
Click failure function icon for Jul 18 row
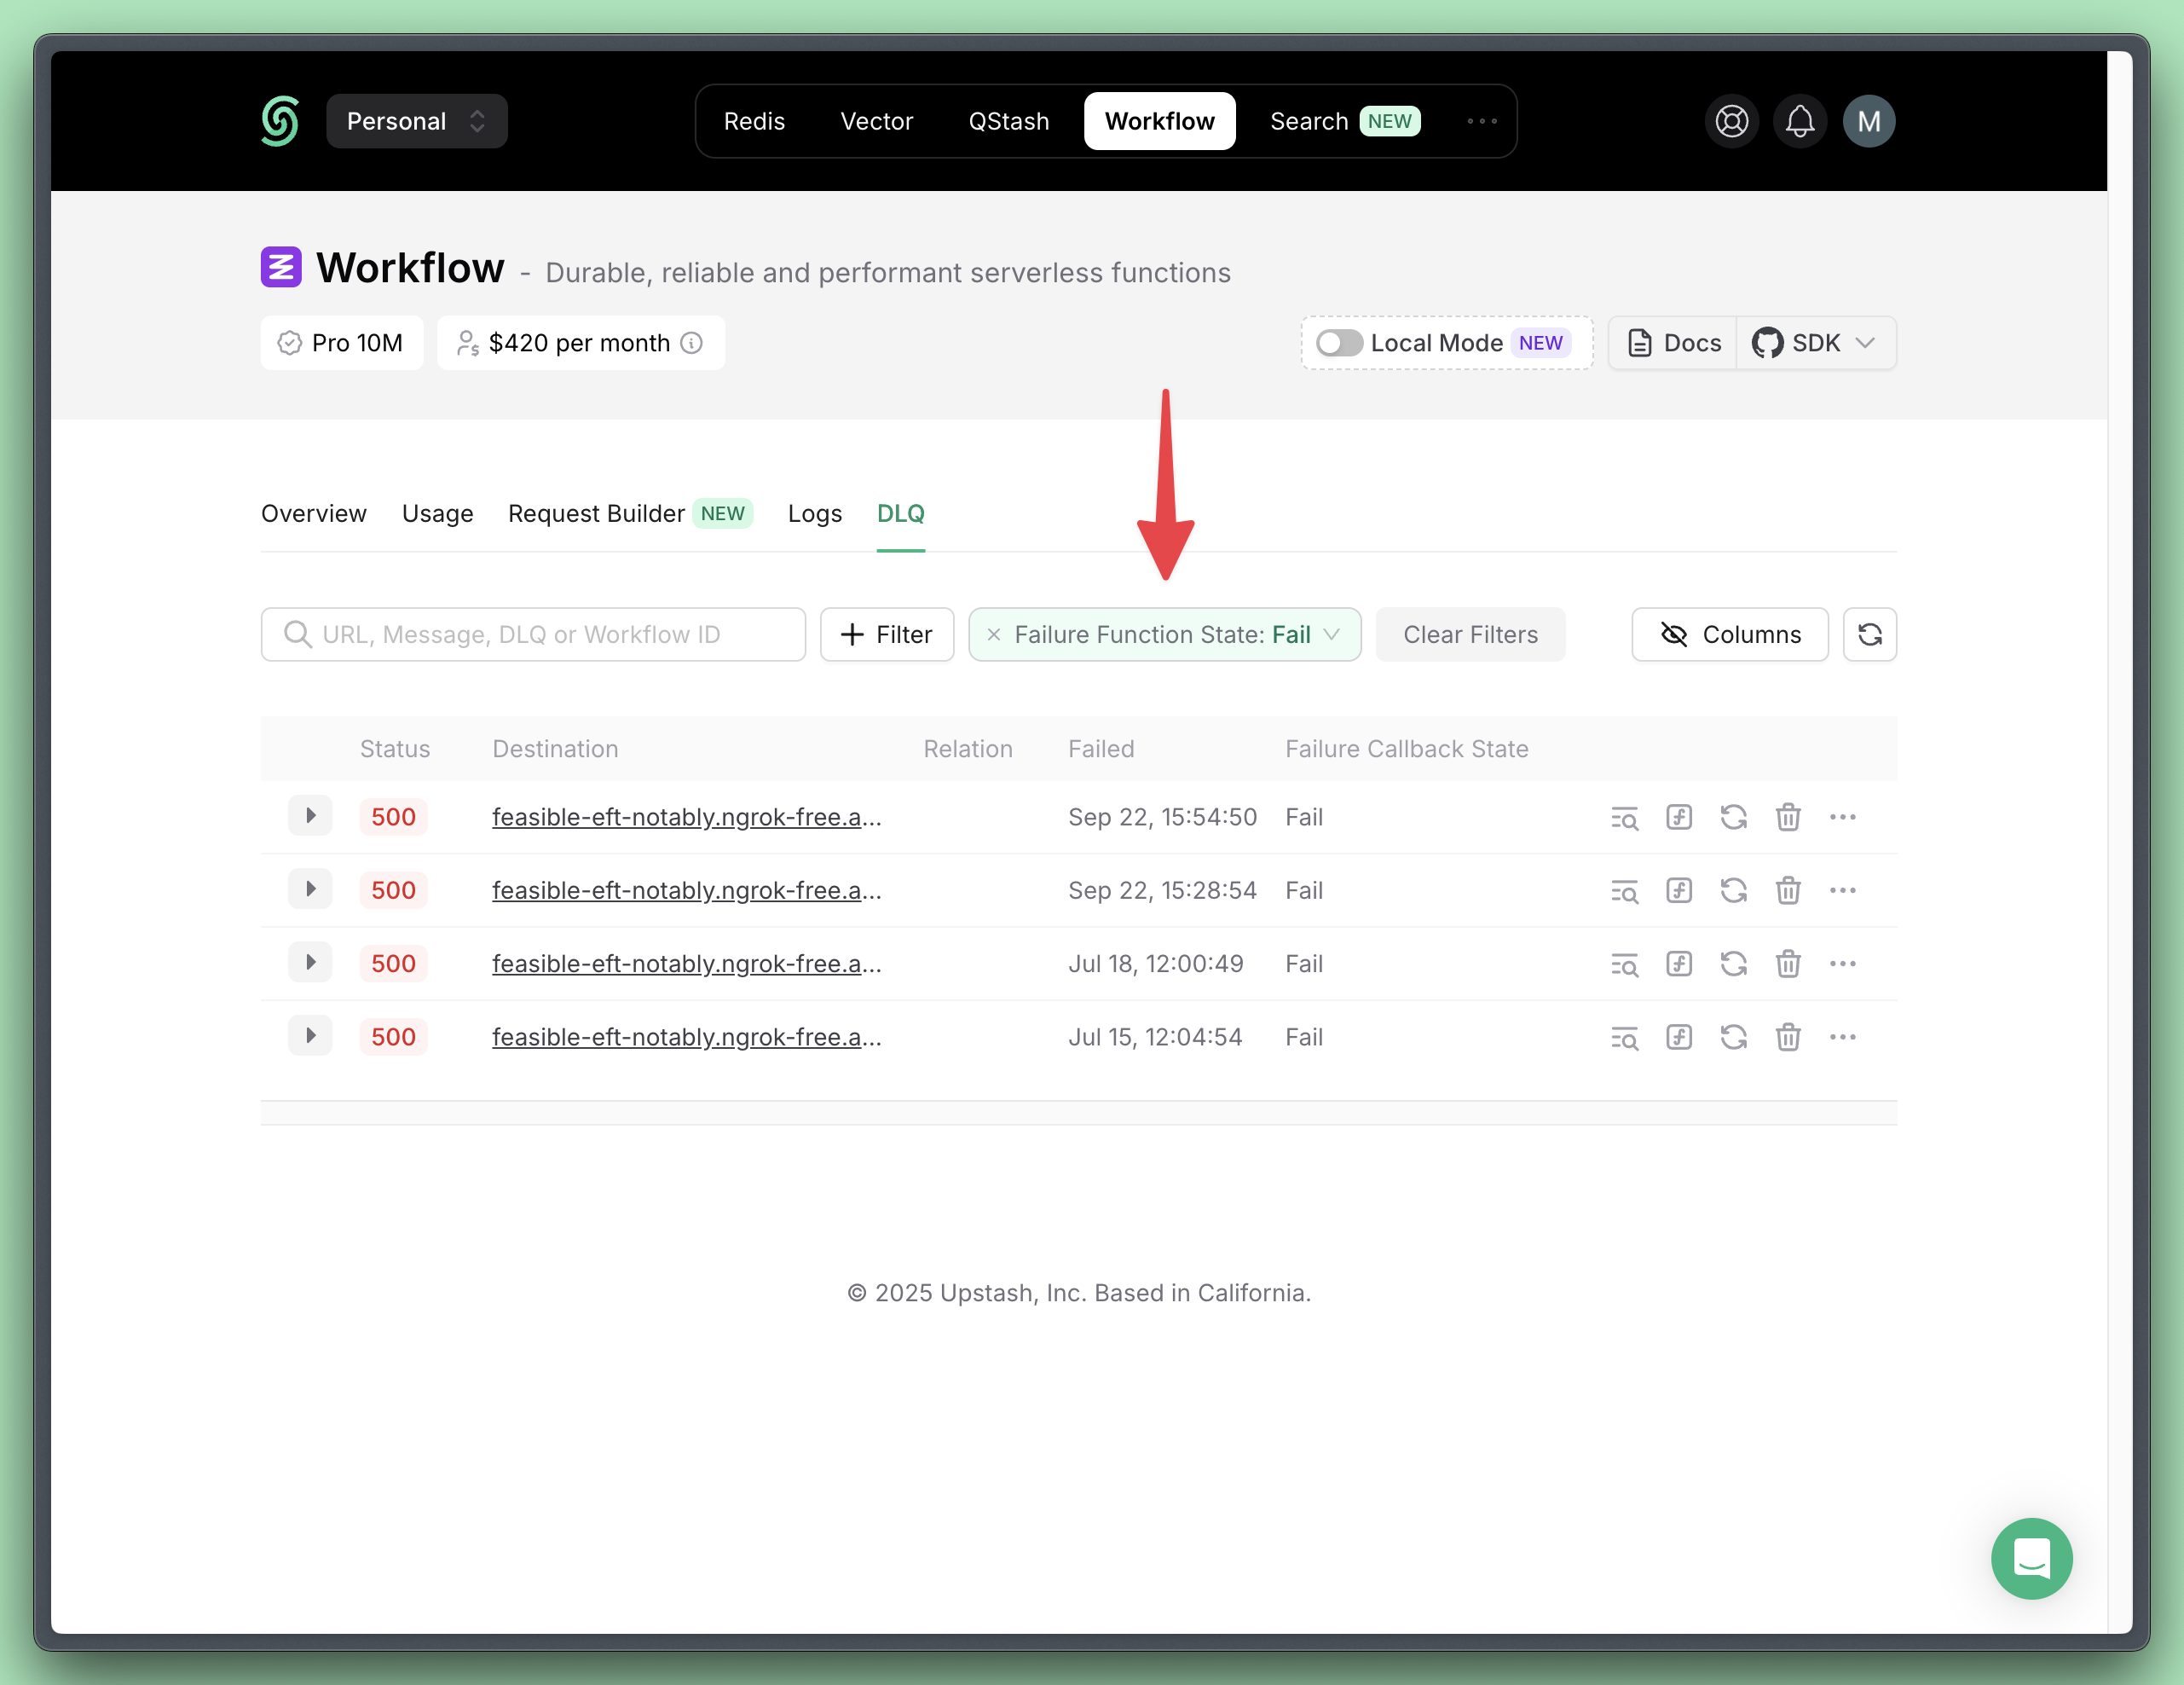[x=1679, y=964]
